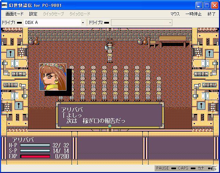The width and height of the screenshot is (220, 173).
Task: Click the red EXP progress bar
Action: (35, 156)
